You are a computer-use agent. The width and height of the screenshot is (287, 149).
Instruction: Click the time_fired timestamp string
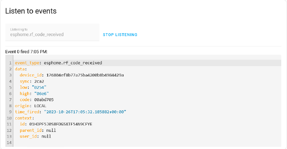(x=85, y=112)
